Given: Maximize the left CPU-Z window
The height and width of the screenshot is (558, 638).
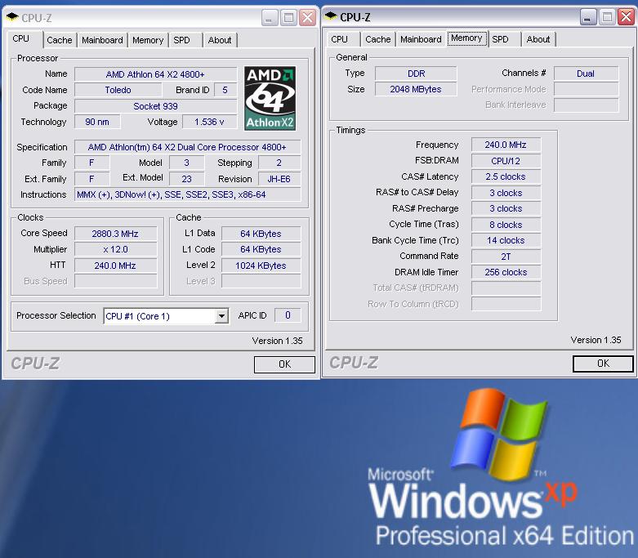Looking at the screenshot, I should (288, 18).
